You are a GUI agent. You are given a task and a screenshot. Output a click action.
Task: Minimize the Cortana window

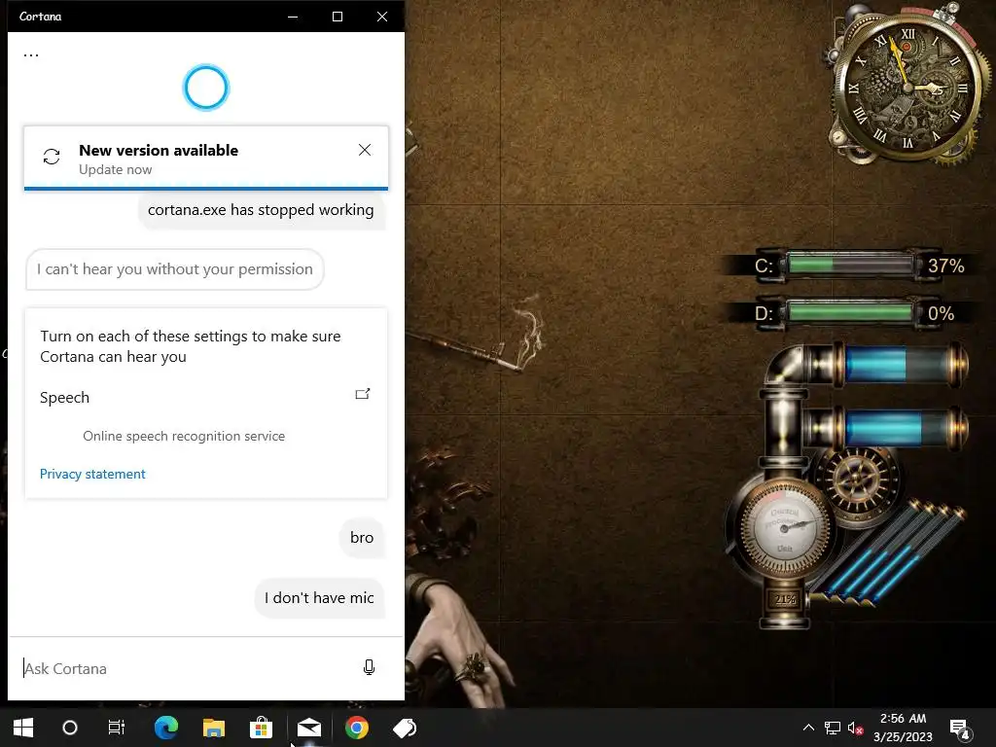(293, 17)
